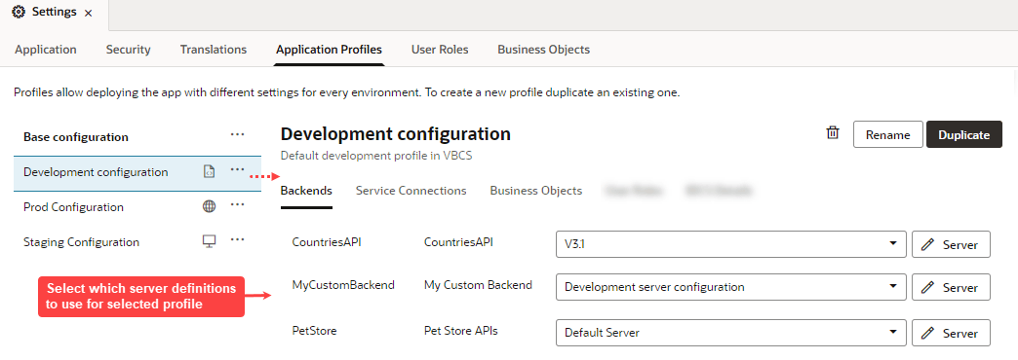Click the Pet Store APIs display label

click(460, 331)
